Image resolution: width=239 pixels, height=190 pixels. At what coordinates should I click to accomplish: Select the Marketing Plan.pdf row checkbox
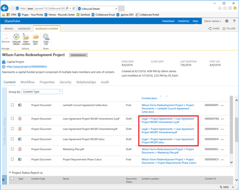12,149
